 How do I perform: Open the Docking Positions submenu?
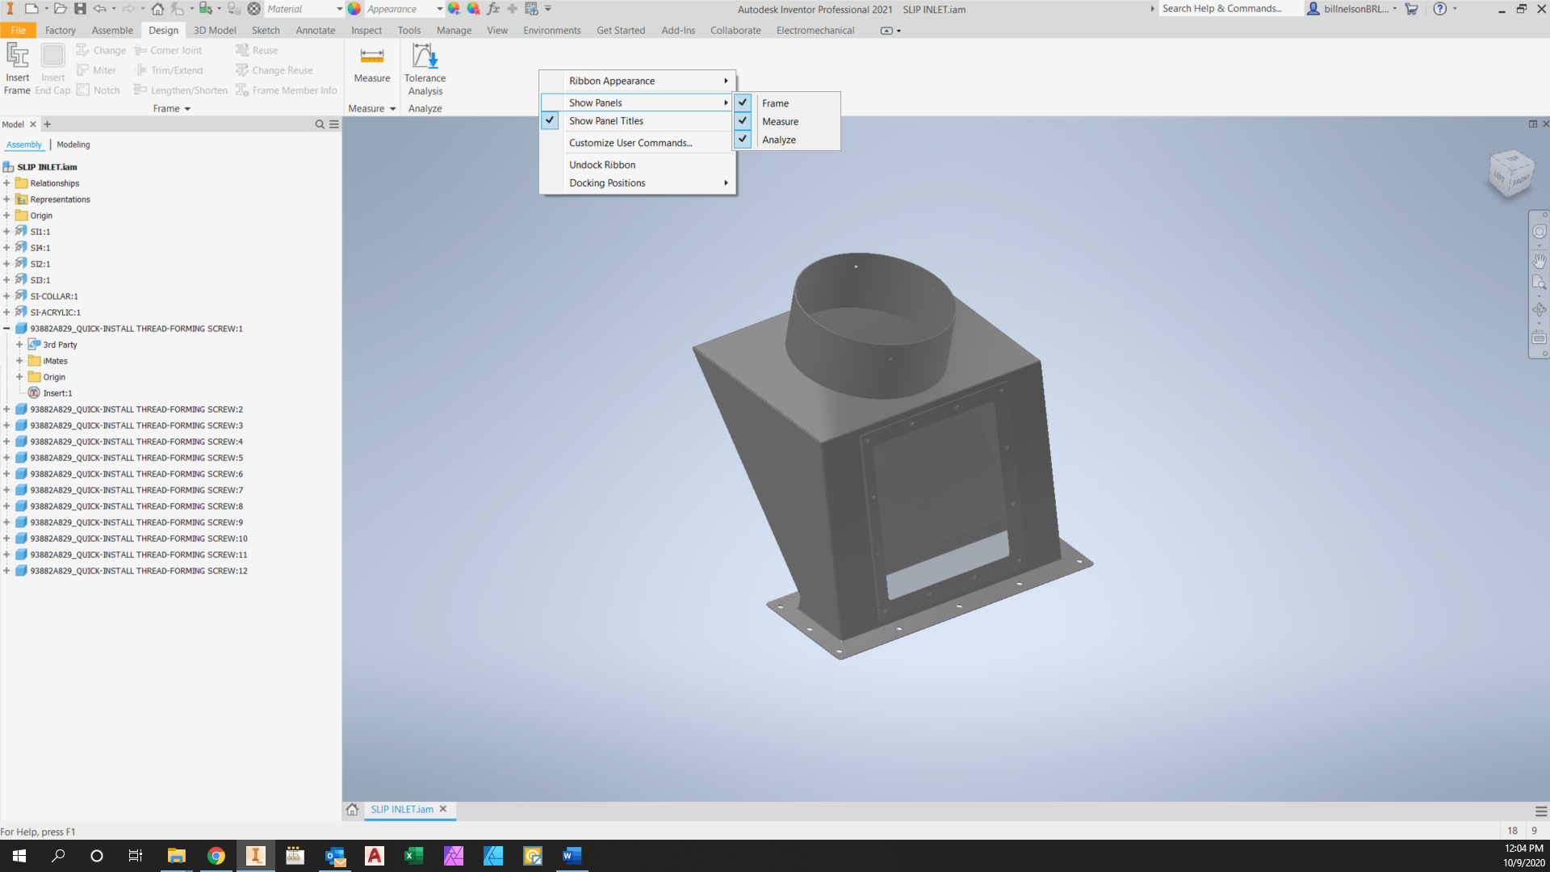coord(638,183)
